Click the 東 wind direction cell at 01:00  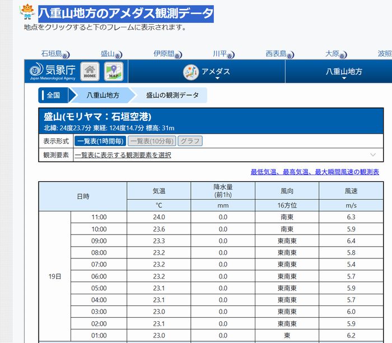(287, 335)
